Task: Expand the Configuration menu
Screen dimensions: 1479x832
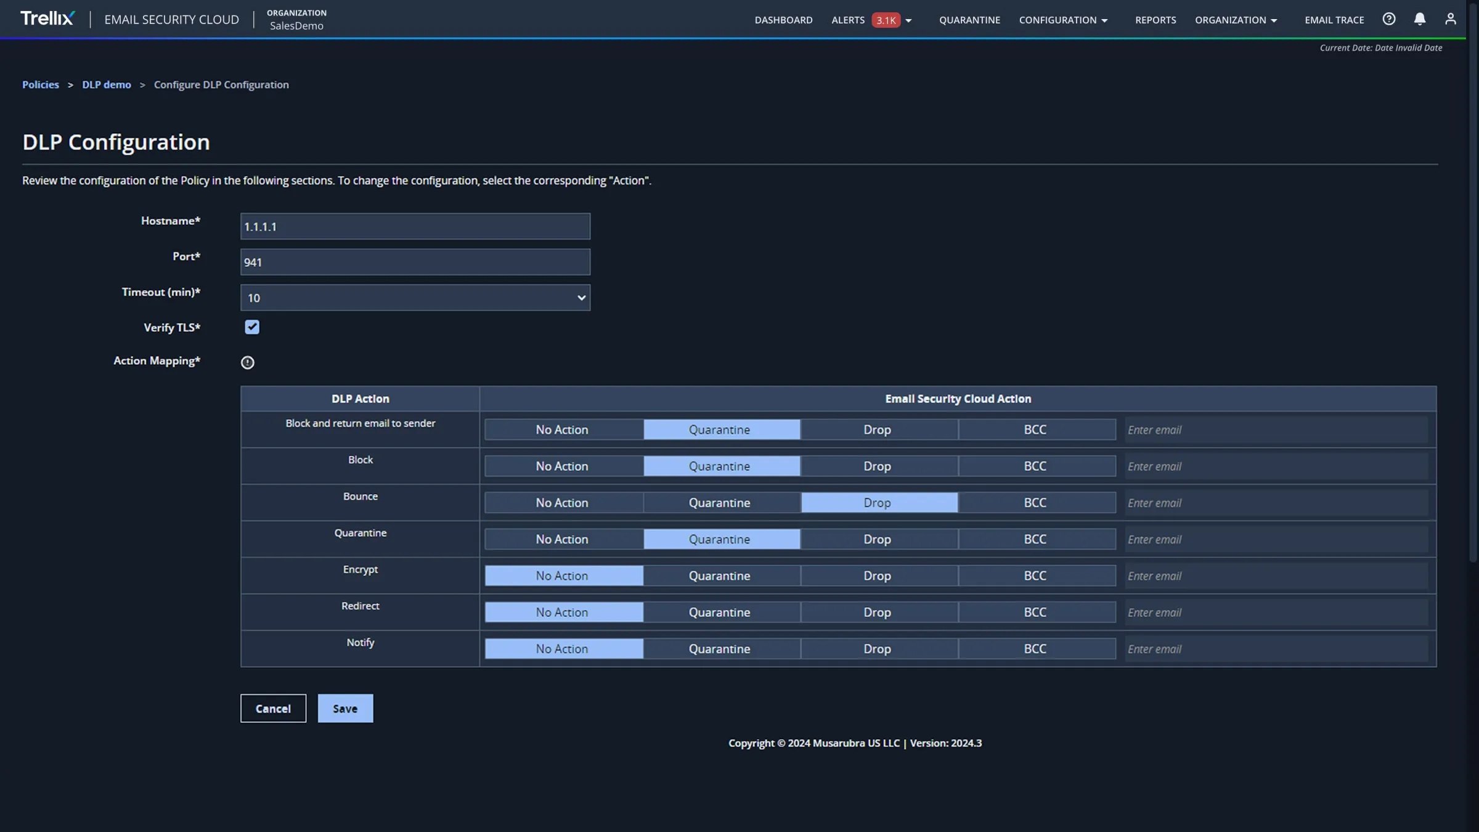Action: click(1064, 20)
